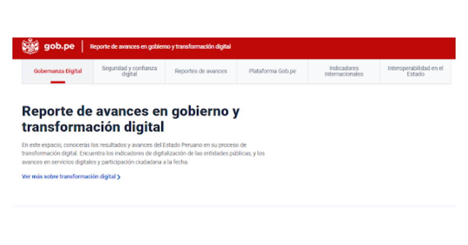Select the Reportes de avances tab

tap(201, 71)
